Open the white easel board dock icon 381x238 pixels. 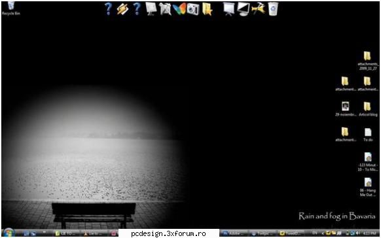coord(151,9)
